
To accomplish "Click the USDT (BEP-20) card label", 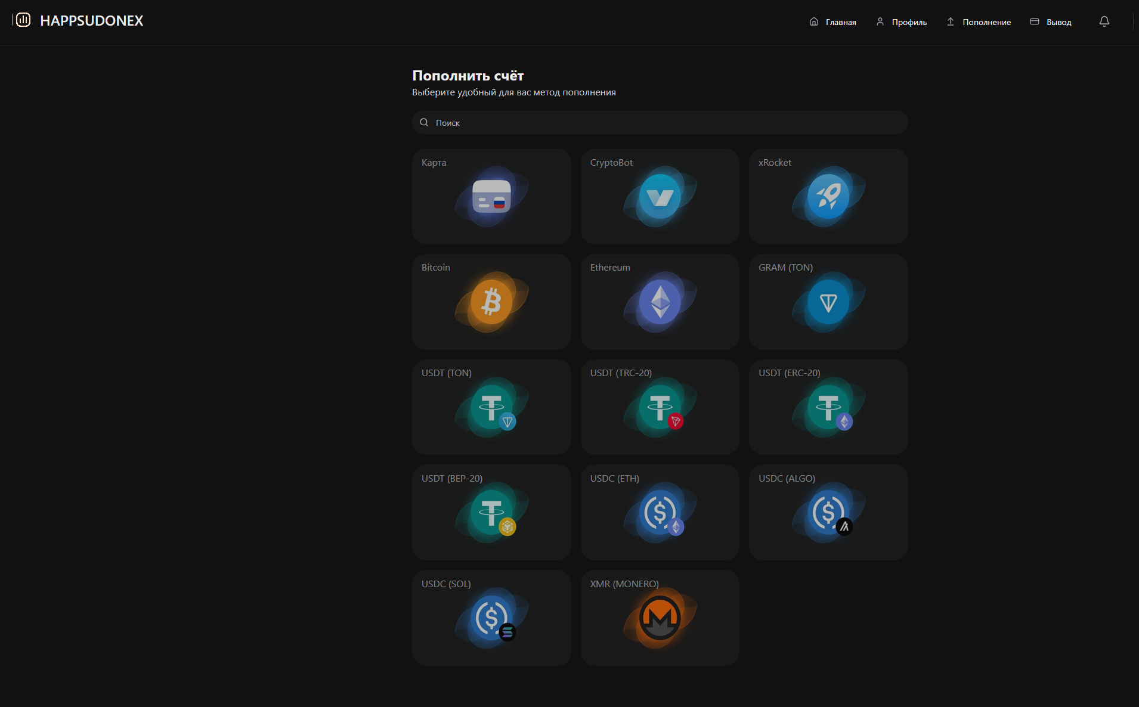I will pyautogui.click(x=452, y=479).
